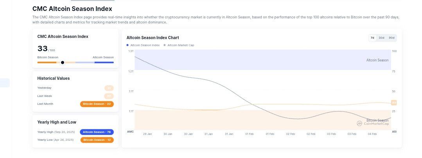Click the '29 Jan' date on x-axis
Screen dimensions: 422x158
click(147, 134)
